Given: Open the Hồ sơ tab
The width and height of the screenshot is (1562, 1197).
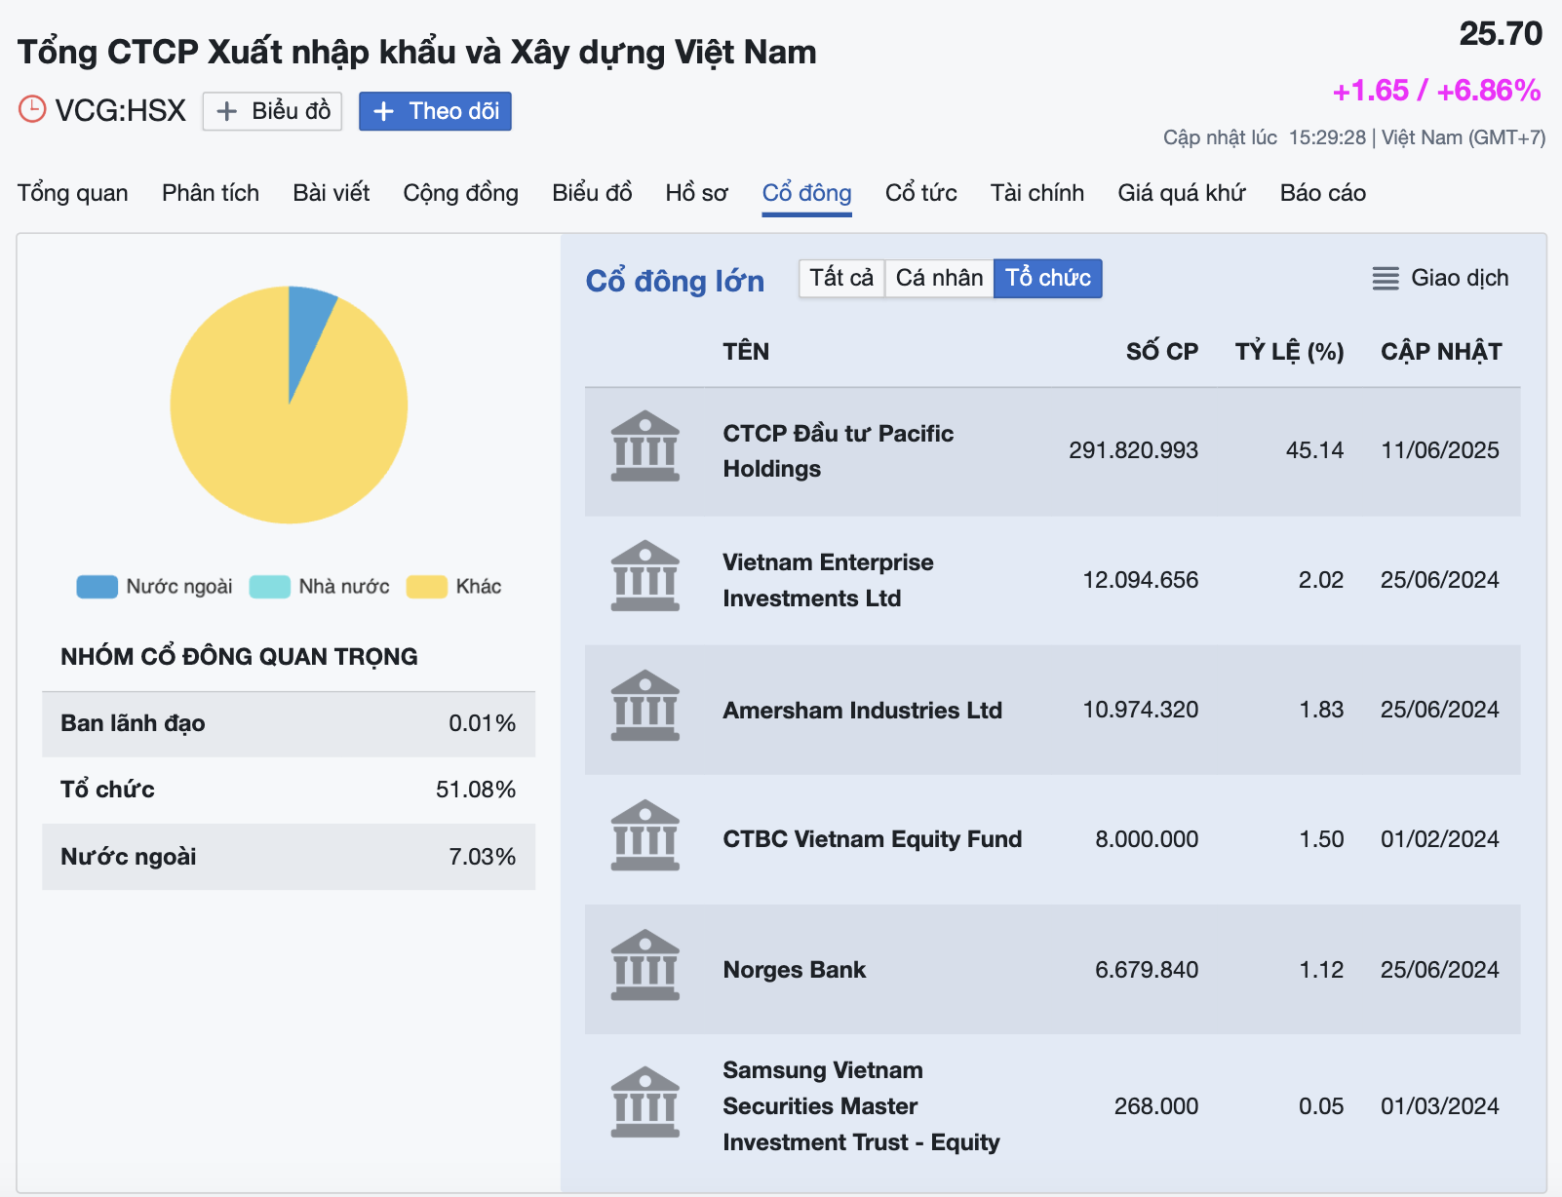Looking at the screenshot, I should [x=697, y=193].
